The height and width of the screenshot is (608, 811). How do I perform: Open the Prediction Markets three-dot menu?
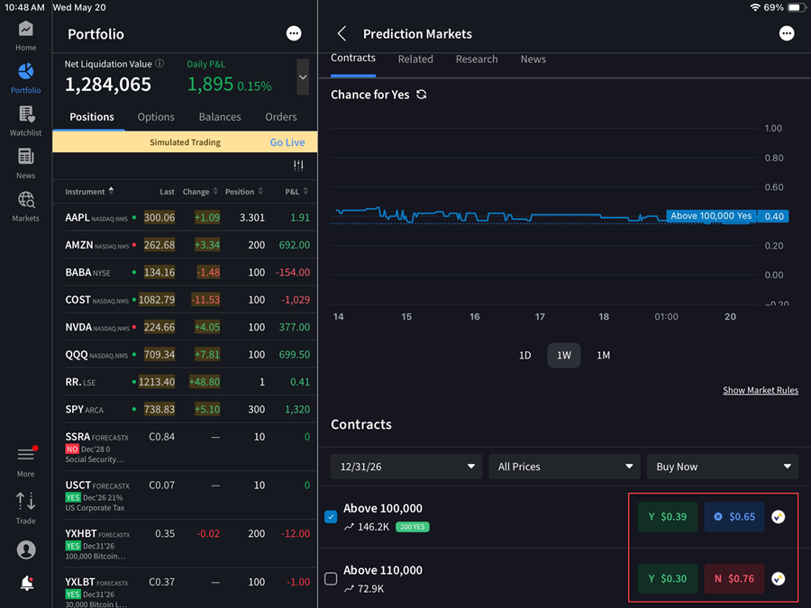tap(787, 33)
